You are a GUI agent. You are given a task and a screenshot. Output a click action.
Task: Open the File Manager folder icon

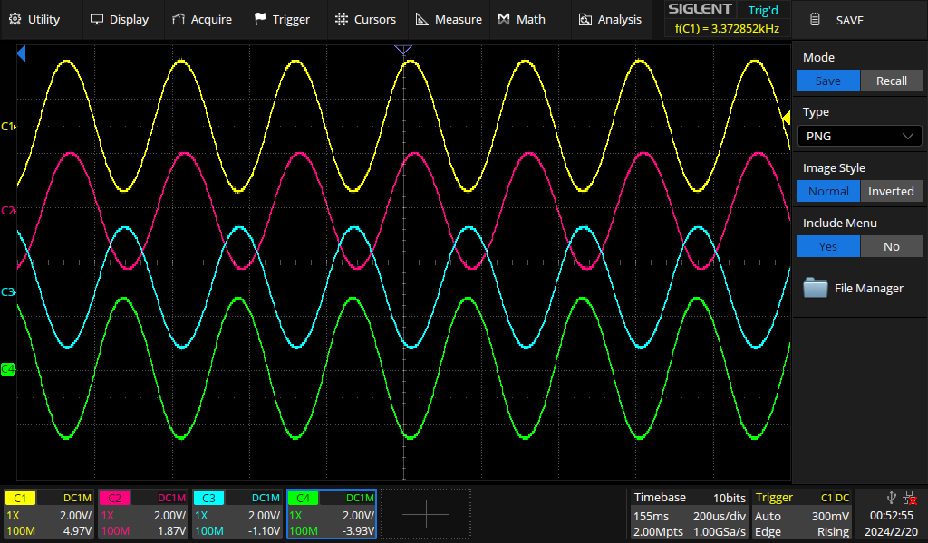(816, 288)
